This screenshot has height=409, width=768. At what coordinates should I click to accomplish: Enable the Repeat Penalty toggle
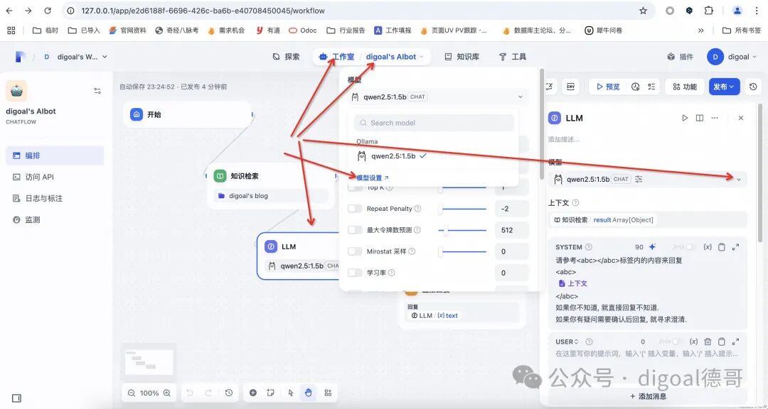(355, 209)
